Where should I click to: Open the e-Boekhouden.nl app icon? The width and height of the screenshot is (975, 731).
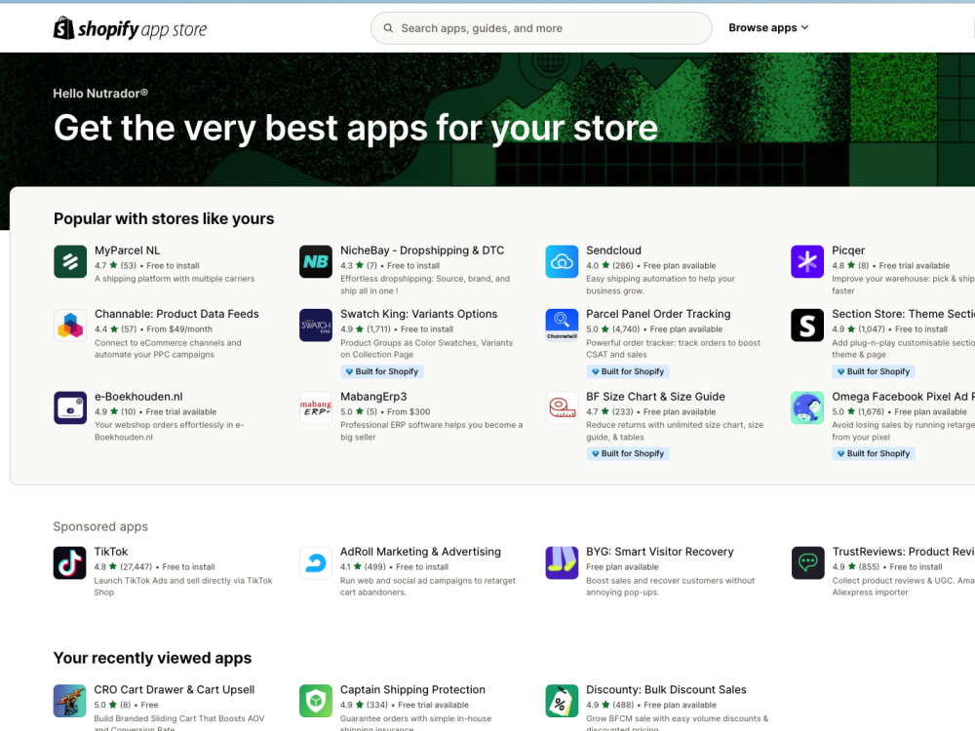pyautogui.click(x=70, y=407)
